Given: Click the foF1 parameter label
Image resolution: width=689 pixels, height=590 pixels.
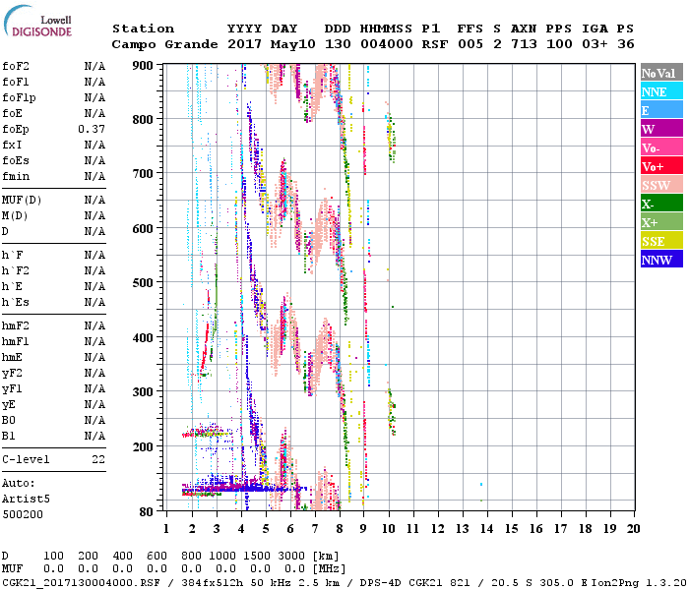Looking at the screenshot, I should 16,82.
